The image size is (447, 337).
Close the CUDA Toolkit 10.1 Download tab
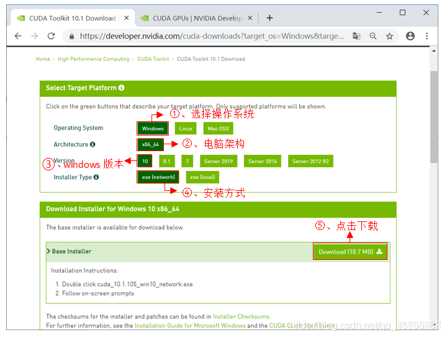pyautogui.click(x=127, y=18)
